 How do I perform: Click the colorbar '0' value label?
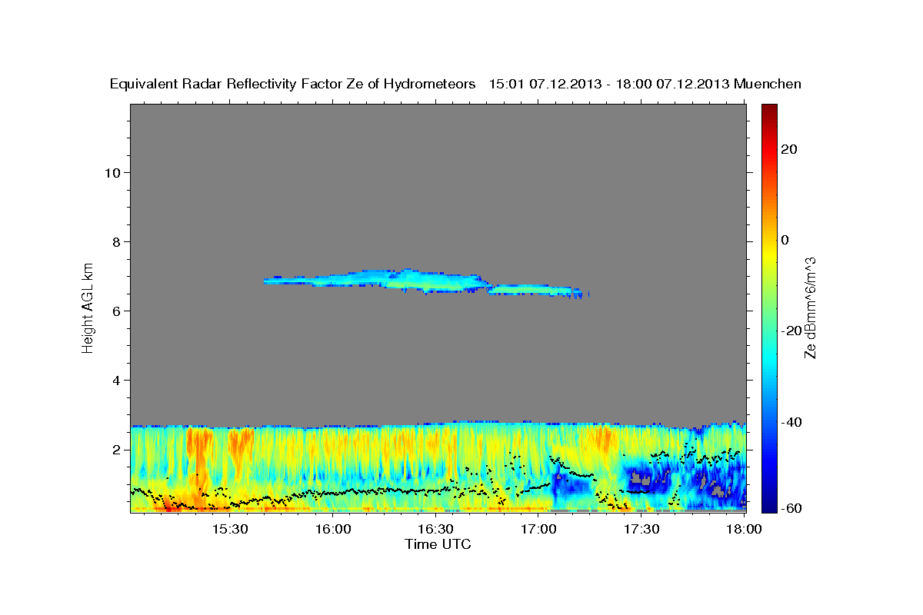(787, 240)
